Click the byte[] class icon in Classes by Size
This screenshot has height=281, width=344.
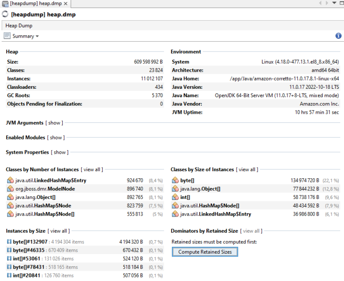(175, 181)
